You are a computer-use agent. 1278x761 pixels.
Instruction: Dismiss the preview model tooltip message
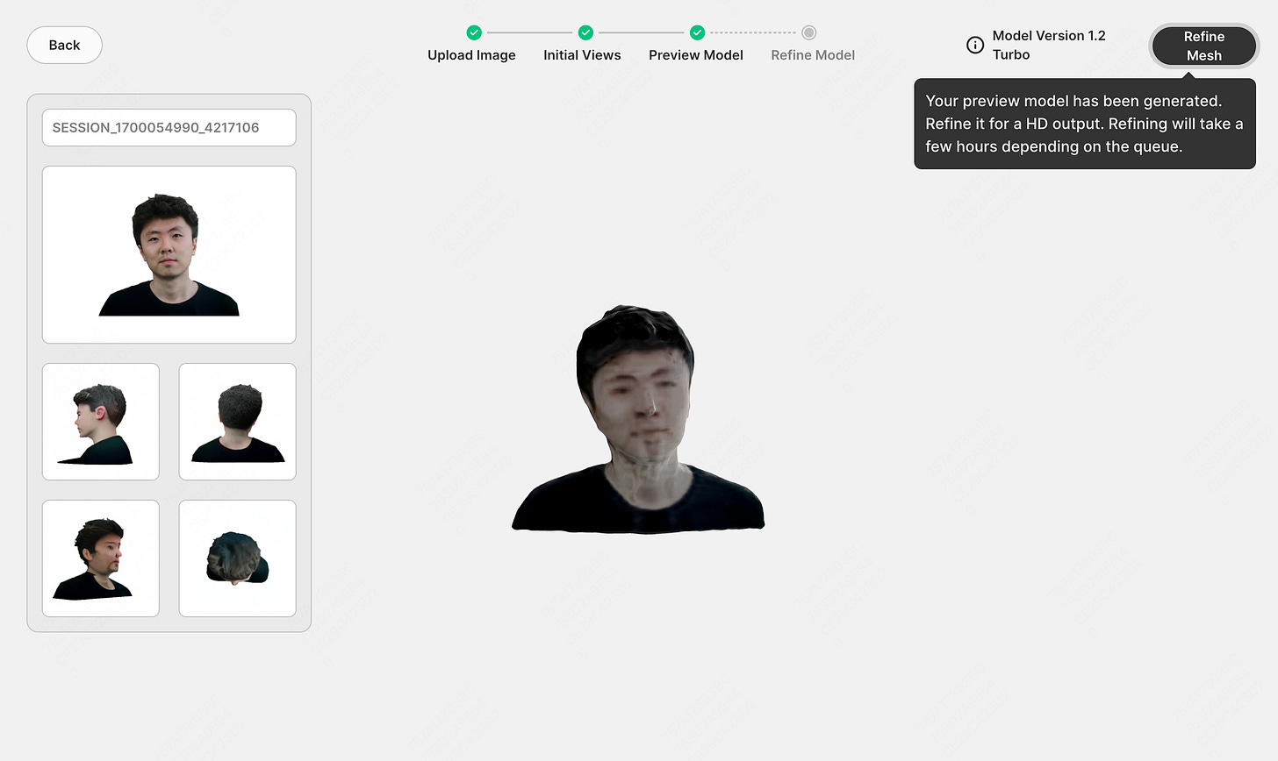(x=1085, y=124)
